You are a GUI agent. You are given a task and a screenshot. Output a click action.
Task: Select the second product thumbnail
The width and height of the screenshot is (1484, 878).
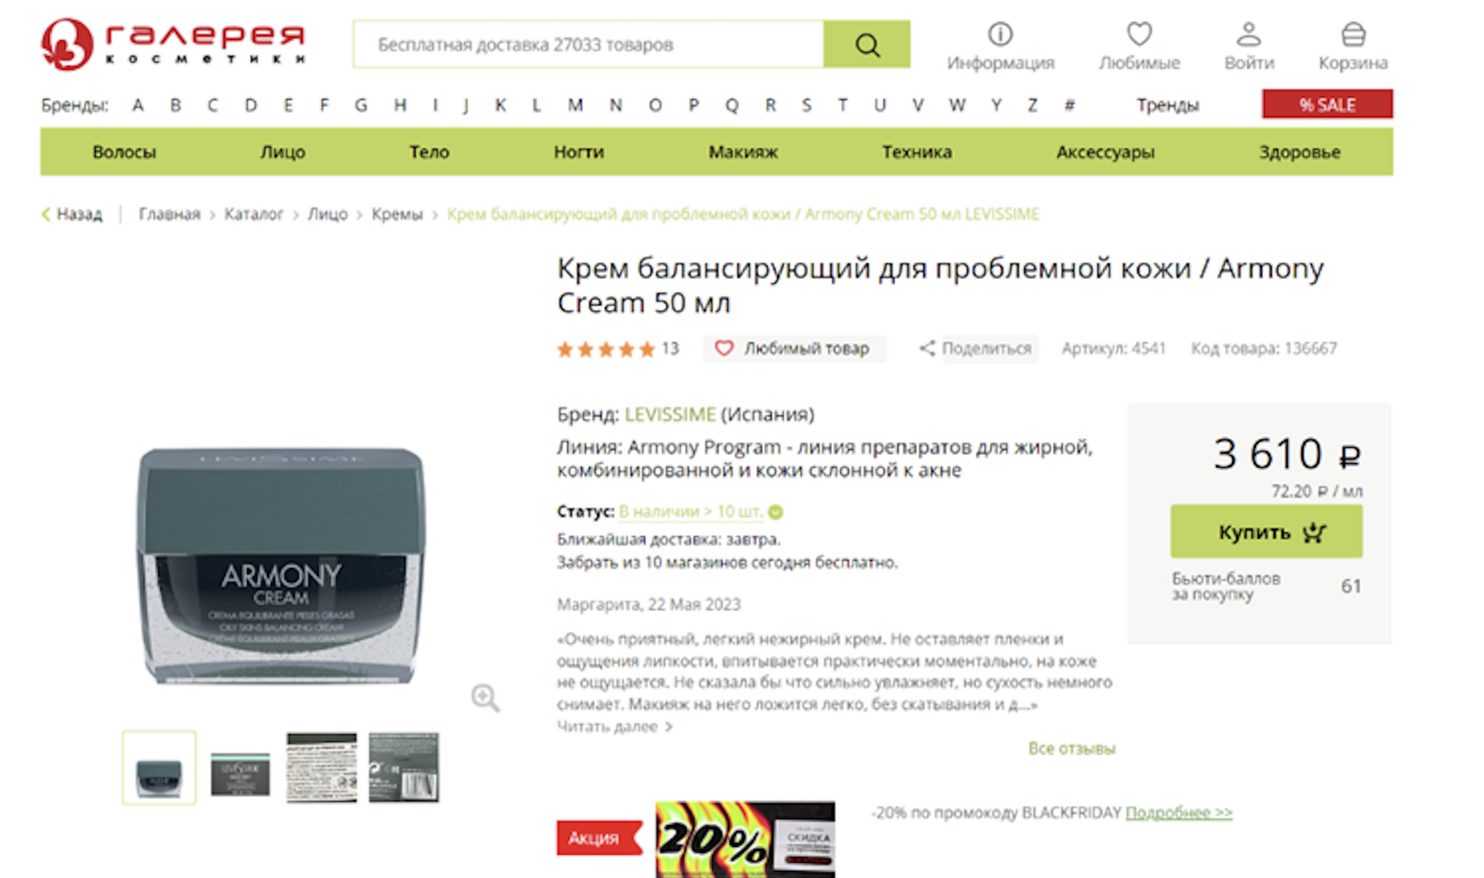[240, 769]
